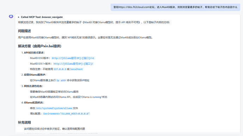The width and height of the screenshot is (243, 136).
Task: Click the 补充说明 heading
Action: pos(25,123)
